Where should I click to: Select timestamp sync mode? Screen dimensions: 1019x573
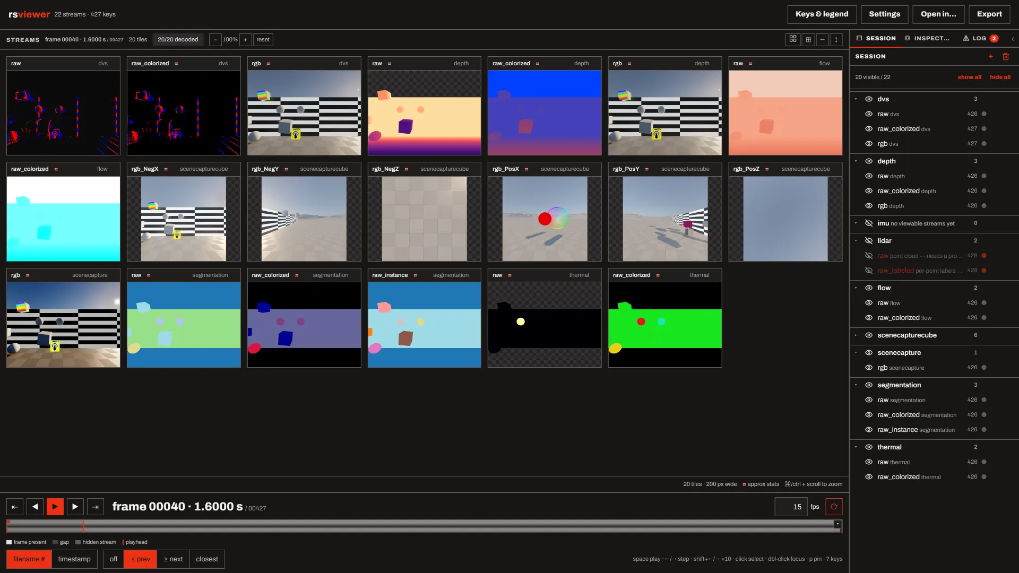coord(74,559)
